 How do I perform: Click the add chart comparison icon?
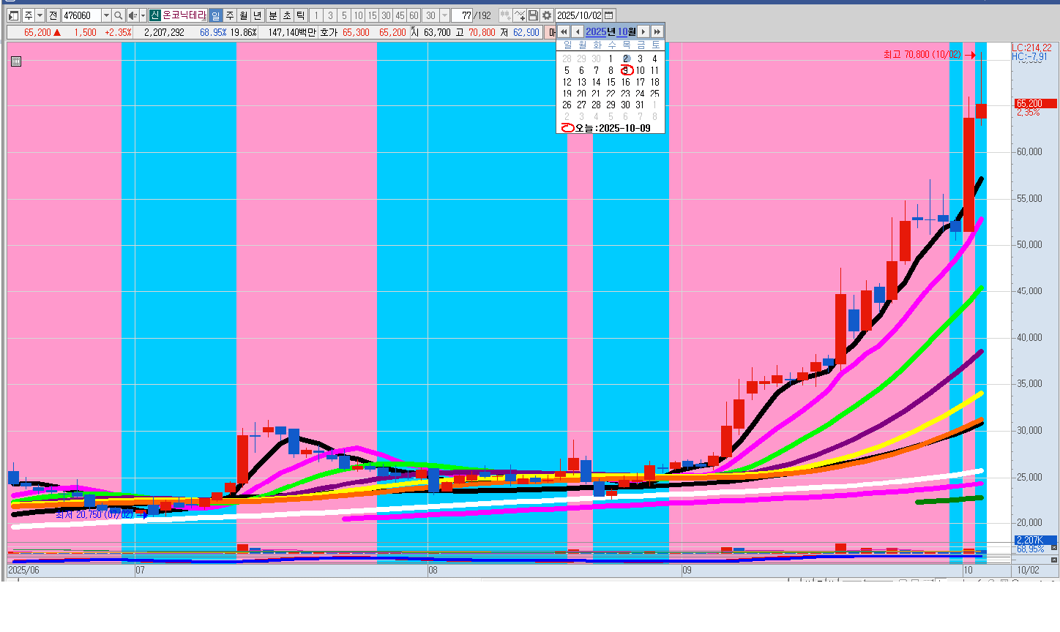coord(506,15)
